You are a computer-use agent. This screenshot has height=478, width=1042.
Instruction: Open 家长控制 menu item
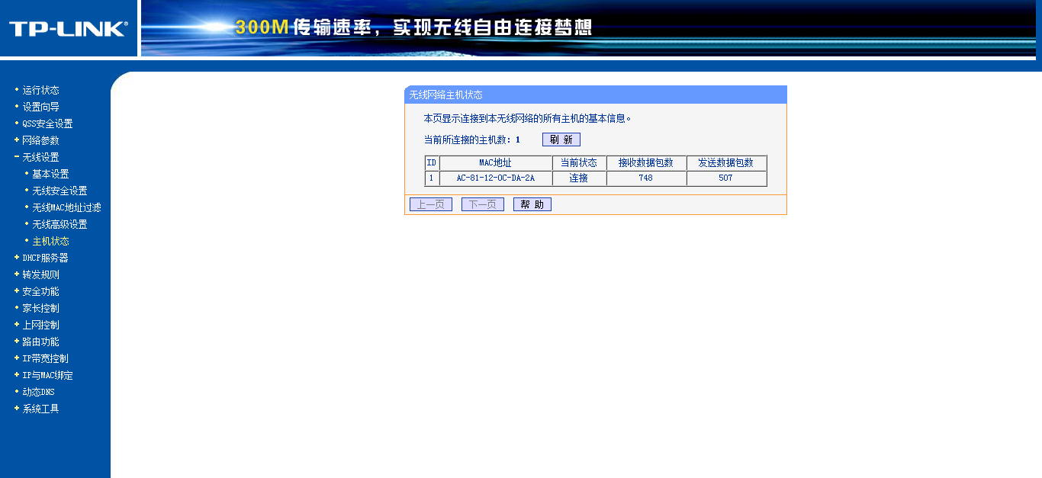point(40,308)
